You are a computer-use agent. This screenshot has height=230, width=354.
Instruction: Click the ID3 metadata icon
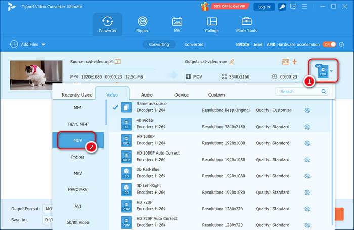coord(286,61)
